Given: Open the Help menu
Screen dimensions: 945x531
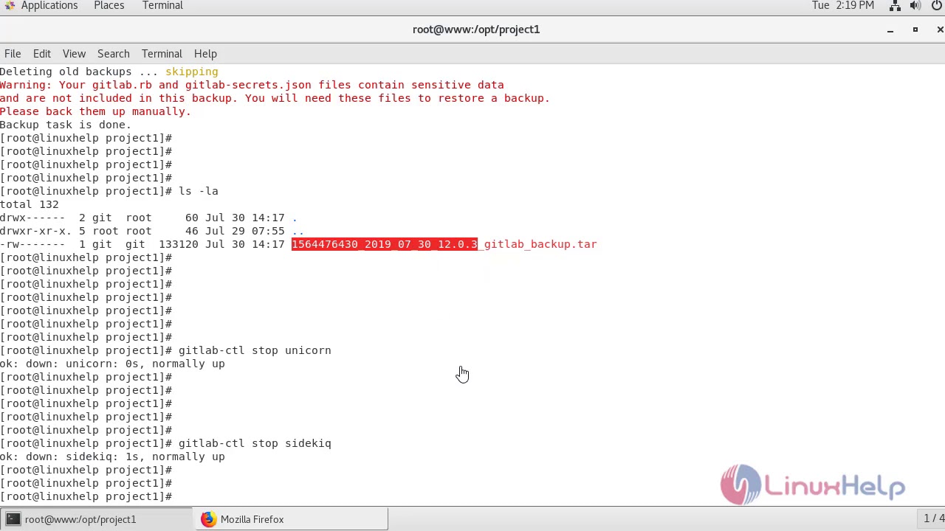Looking at the screenshot, I should point(205,54).
